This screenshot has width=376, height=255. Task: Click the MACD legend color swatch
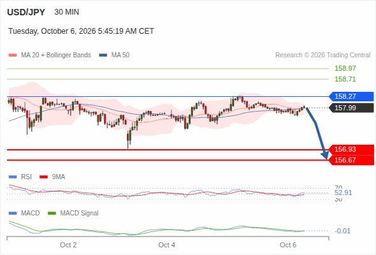[13, 214]
